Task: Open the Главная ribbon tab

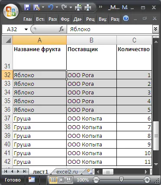Action: [28, 19]
